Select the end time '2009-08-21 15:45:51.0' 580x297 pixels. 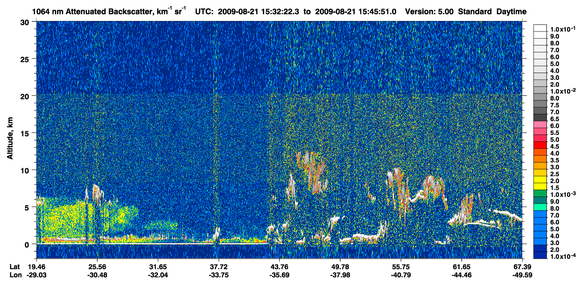pos(356,12)
